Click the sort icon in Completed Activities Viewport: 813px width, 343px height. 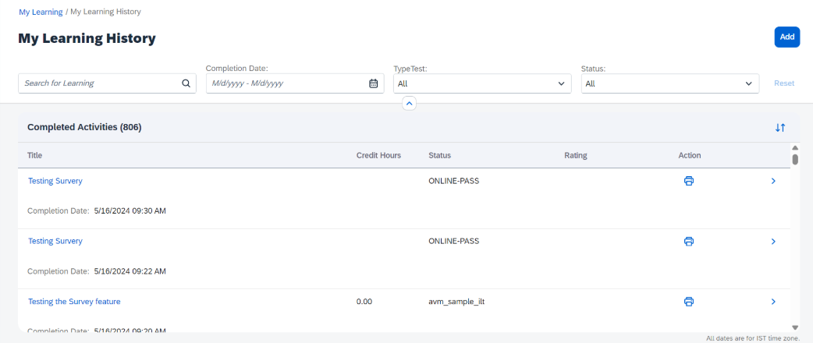click(x=780, y=128)
